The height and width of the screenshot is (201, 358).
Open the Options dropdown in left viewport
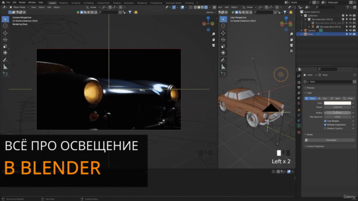click(x=211, y=12)
